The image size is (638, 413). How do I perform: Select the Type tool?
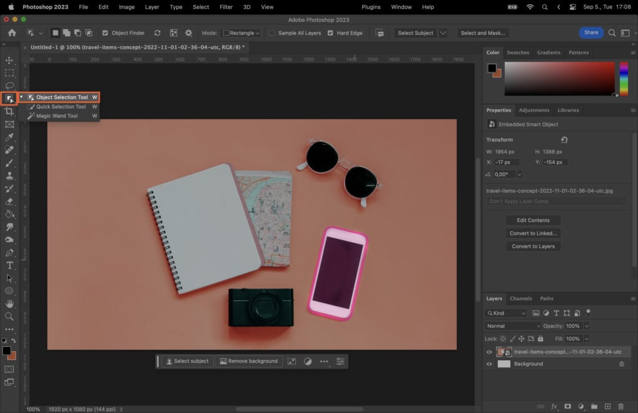[x=9, y=265]
